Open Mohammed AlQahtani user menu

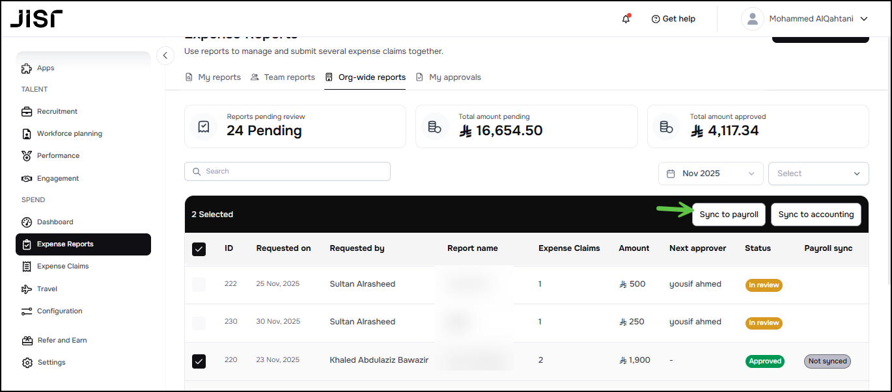point(805,19)
